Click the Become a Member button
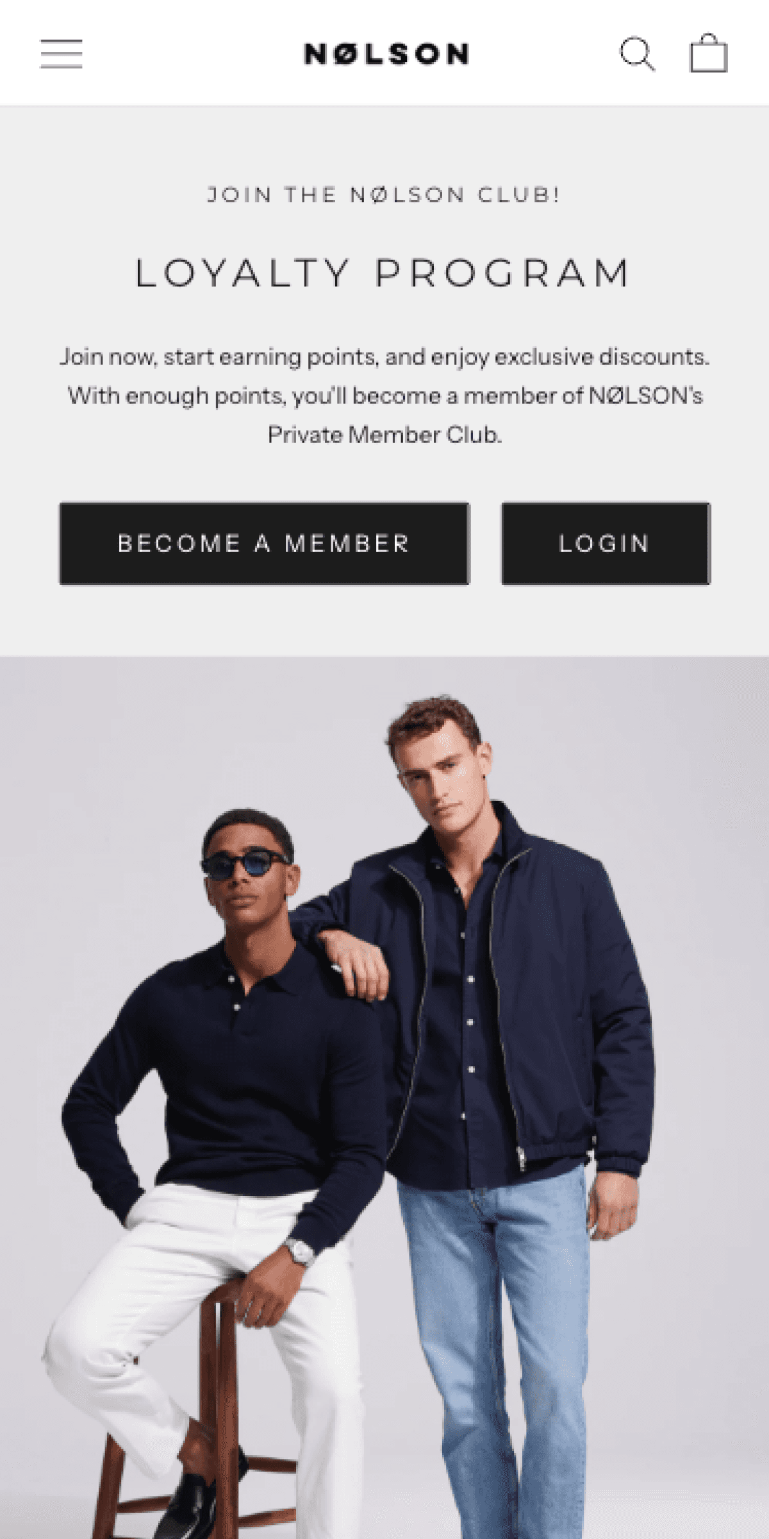769x1539 pixels. [264, 543]
